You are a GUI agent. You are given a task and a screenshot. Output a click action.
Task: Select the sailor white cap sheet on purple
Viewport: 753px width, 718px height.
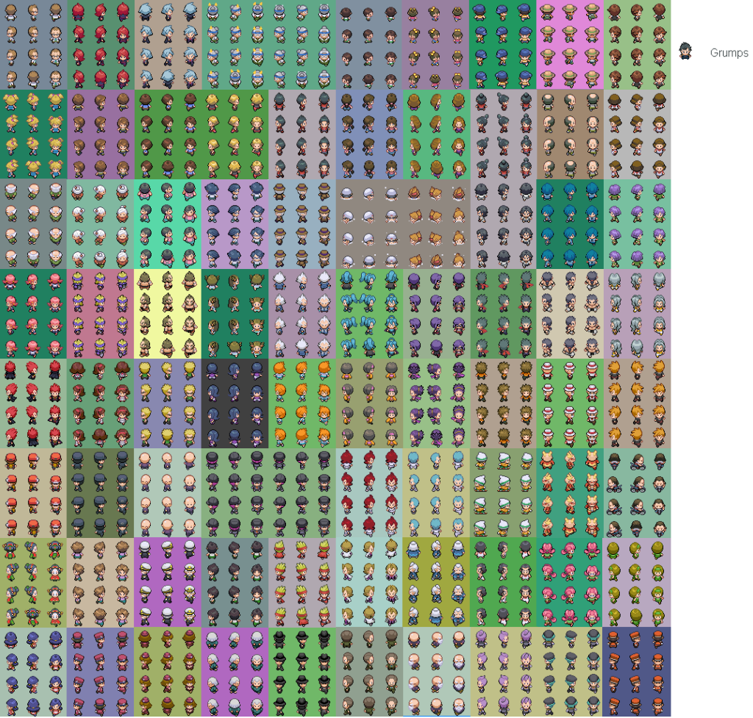(168, 583)
